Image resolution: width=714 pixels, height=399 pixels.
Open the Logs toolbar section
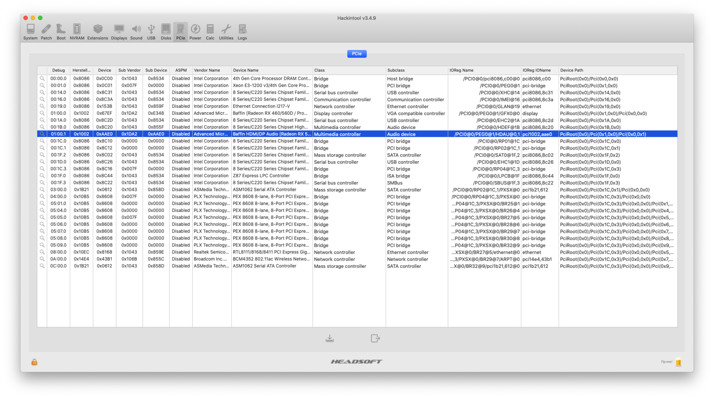click(x=242, y=32)
